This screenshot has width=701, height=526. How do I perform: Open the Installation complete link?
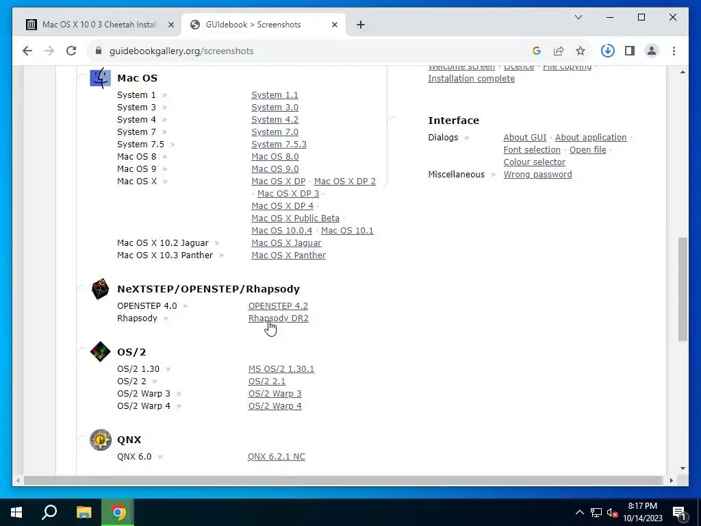(471, 79)
